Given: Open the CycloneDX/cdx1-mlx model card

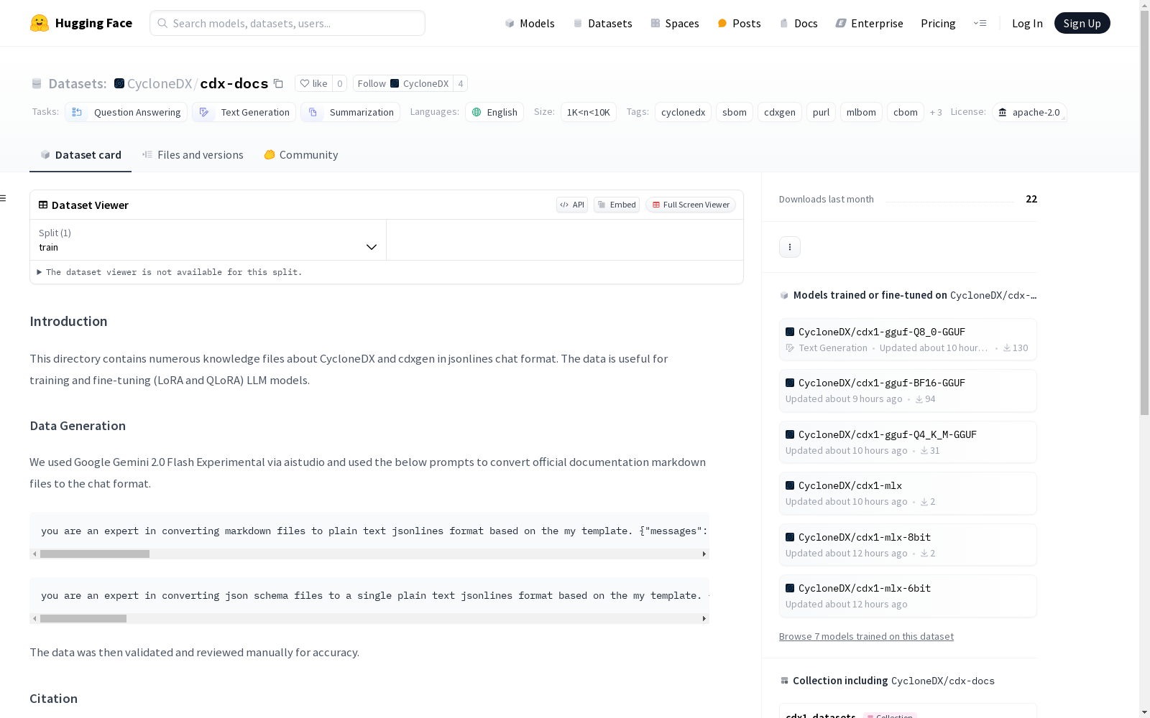Looking at the screenshot, I should click(908, 493).
